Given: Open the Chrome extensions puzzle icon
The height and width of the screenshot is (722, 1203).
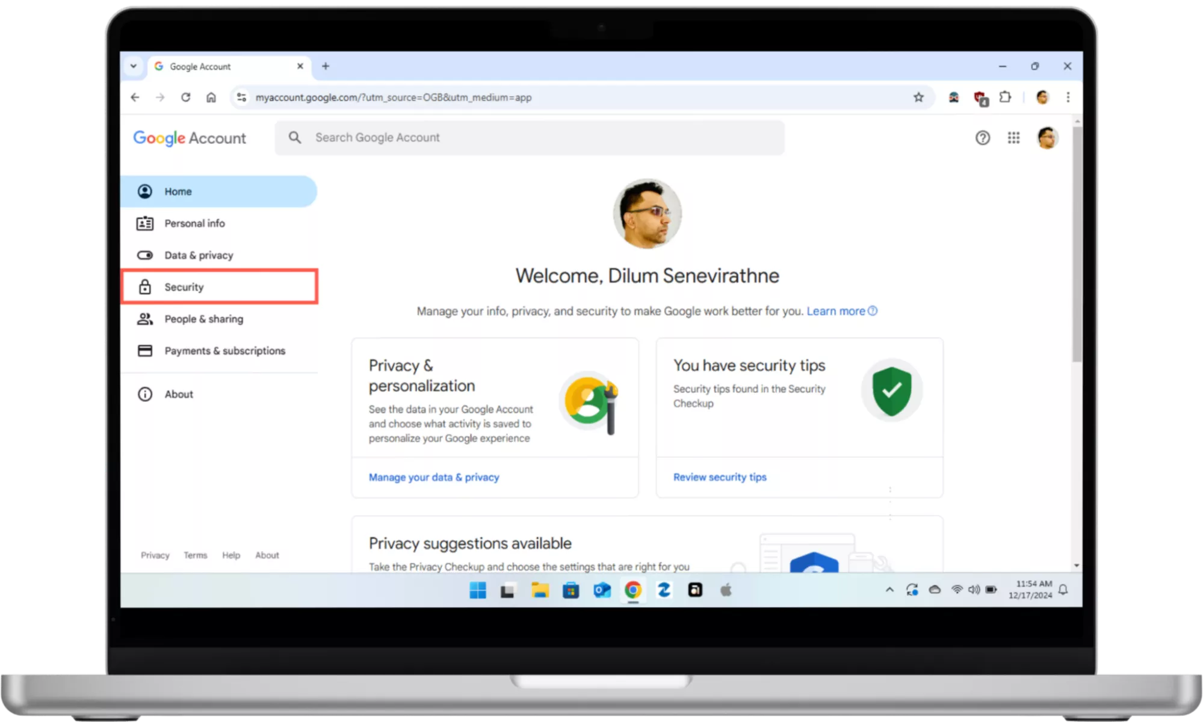Looking at the screenshot, I should click(1005, 97).
